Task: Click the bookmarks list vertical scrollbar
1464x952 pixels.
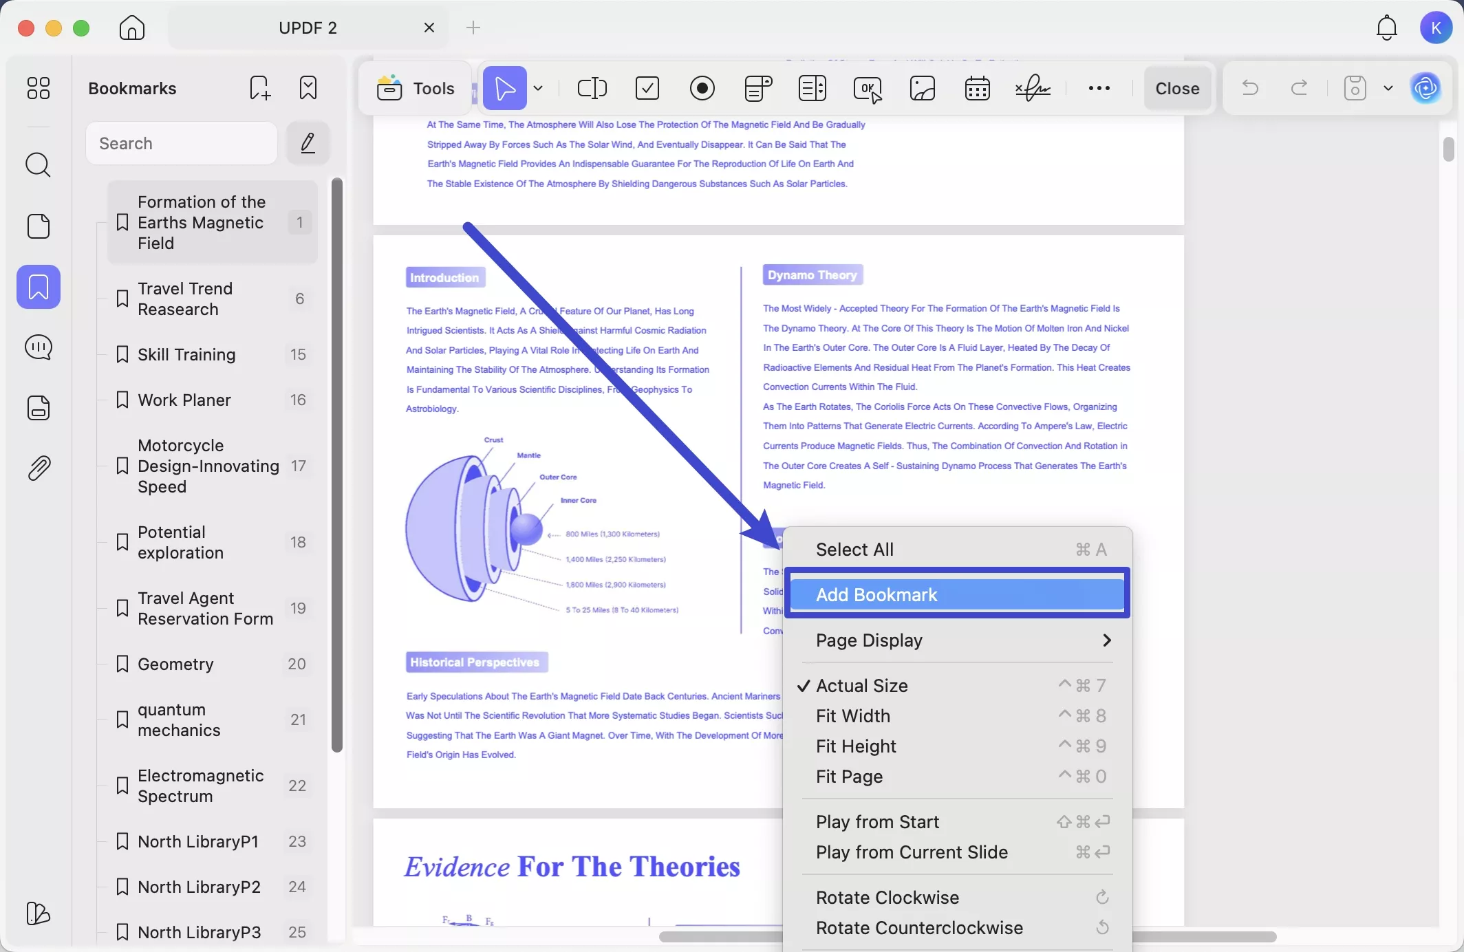Action: (336, 465)
